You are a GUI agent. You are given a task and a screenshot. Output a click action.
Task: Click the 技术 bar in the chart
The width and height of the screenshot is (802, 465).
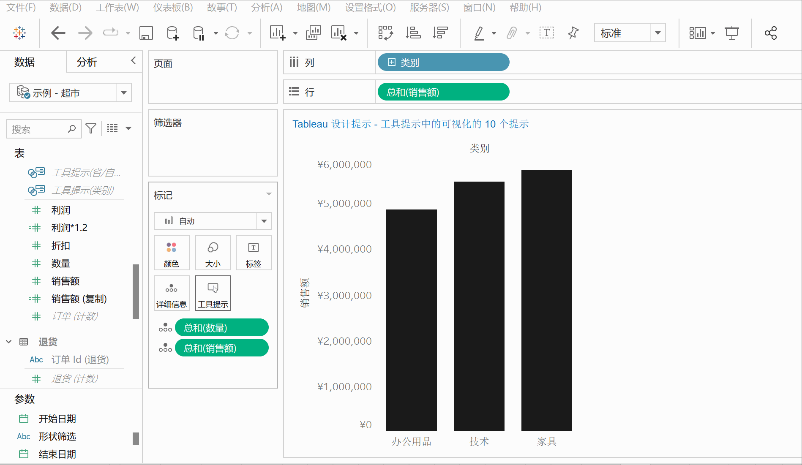click(x=479, y=306)
